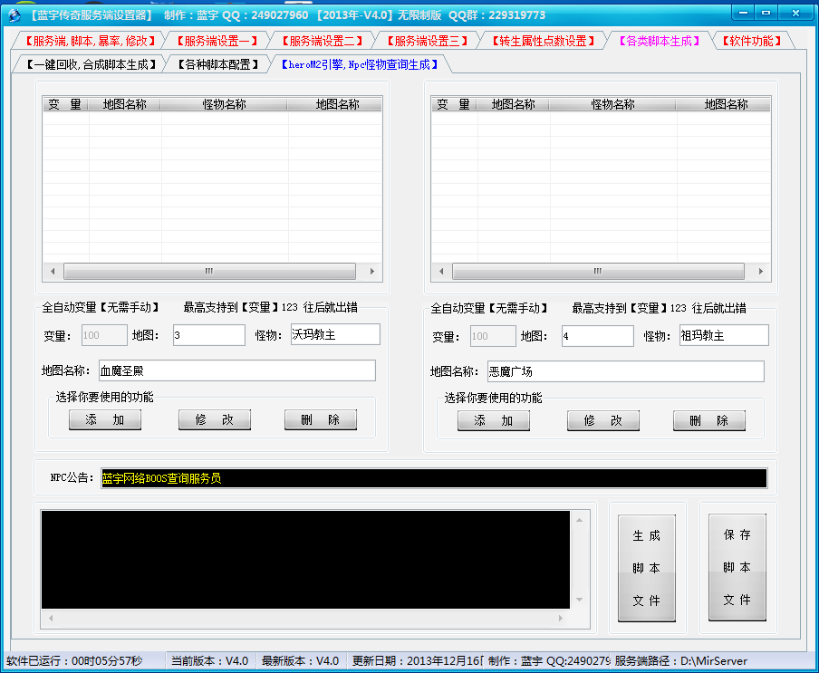The width and height of the screenshot is (819, 673).
Task: Click the left panel's 修改 button
Action: [215, 419]
